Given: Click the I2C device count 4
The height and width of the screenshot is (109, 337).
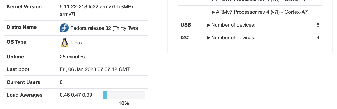Looking at the screenshot, I should tap(318, 38).
